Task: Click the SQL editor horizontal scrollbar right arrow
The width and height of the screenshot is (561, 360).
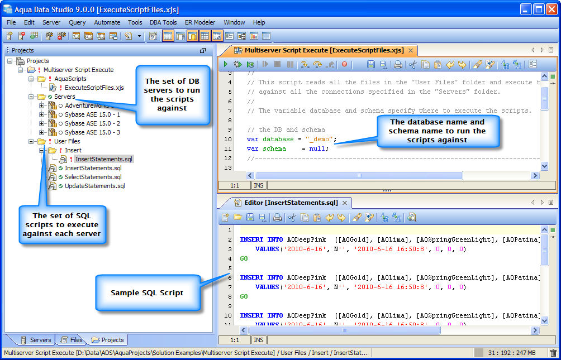Action: tap(535, 330)
